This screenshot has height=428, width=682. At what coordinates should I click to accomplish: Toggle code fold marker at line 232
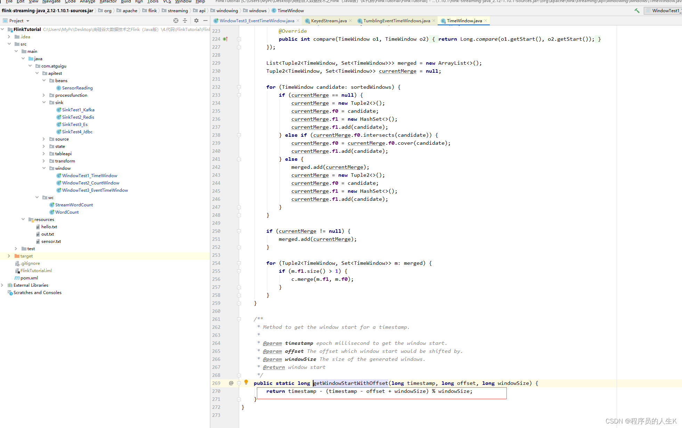pos(239,87)
